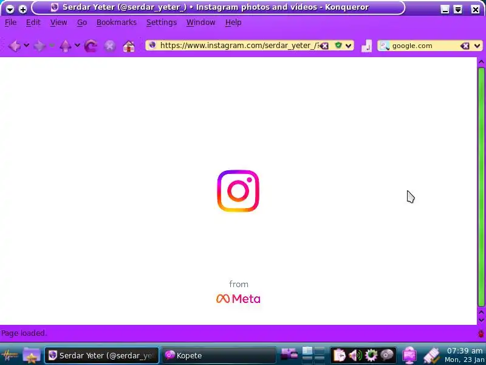Open the View menu
This screenshot has width=486, height=365.
pyautogui.click(x=58, y=23)
